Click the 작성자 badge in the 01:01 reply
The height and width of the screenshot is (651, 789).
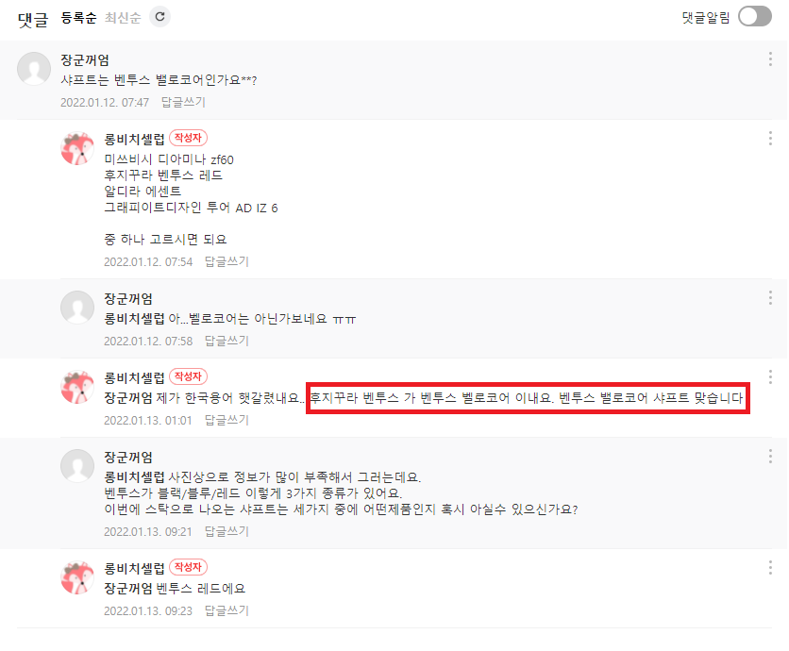coord(188,376)
